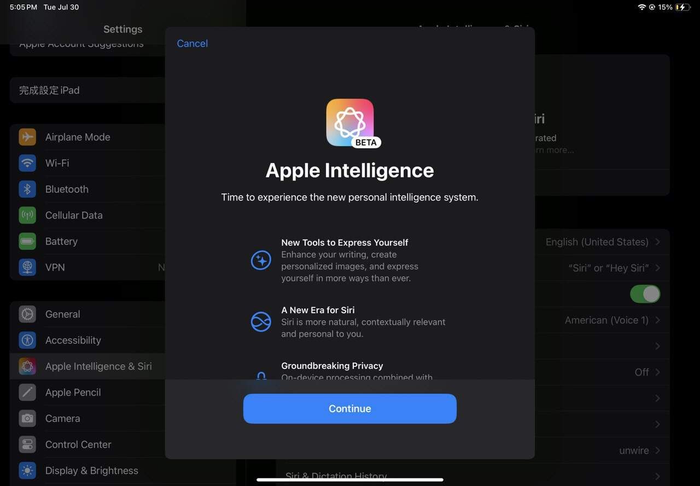
Task: Tap the "Groundbreaking Privacy" heading
Action: (x=332, y=366)
